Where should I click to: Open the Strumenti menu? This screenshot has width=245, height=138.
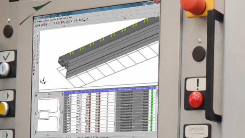tap(59, 19)
